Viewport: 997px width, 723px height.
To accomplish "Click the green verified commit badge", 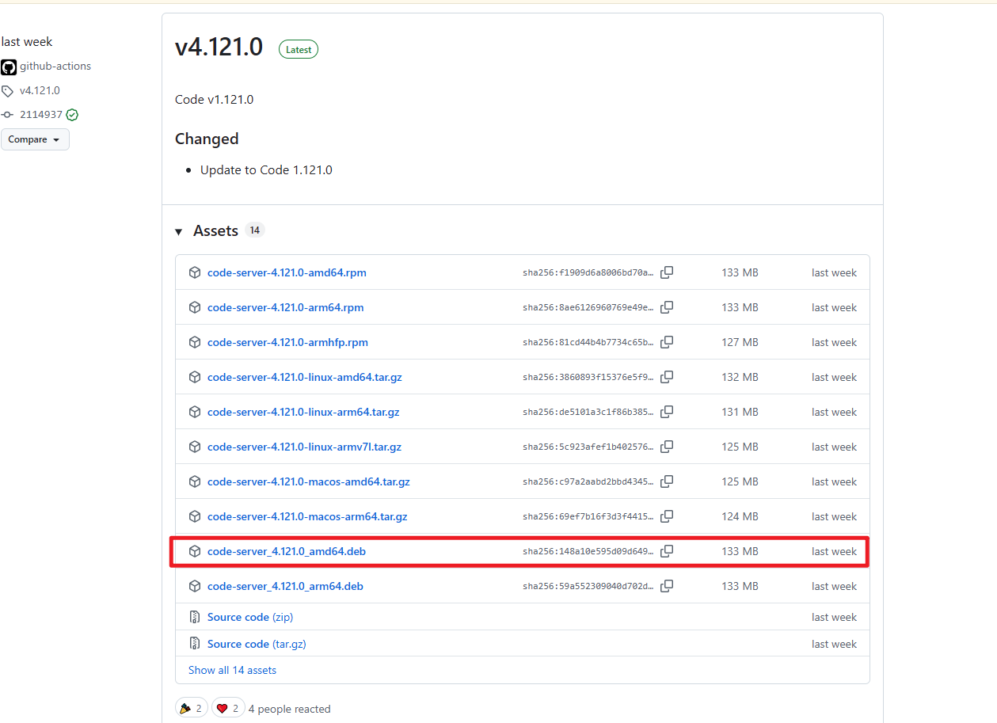I will pyautogui.click(x=72, y=115).
